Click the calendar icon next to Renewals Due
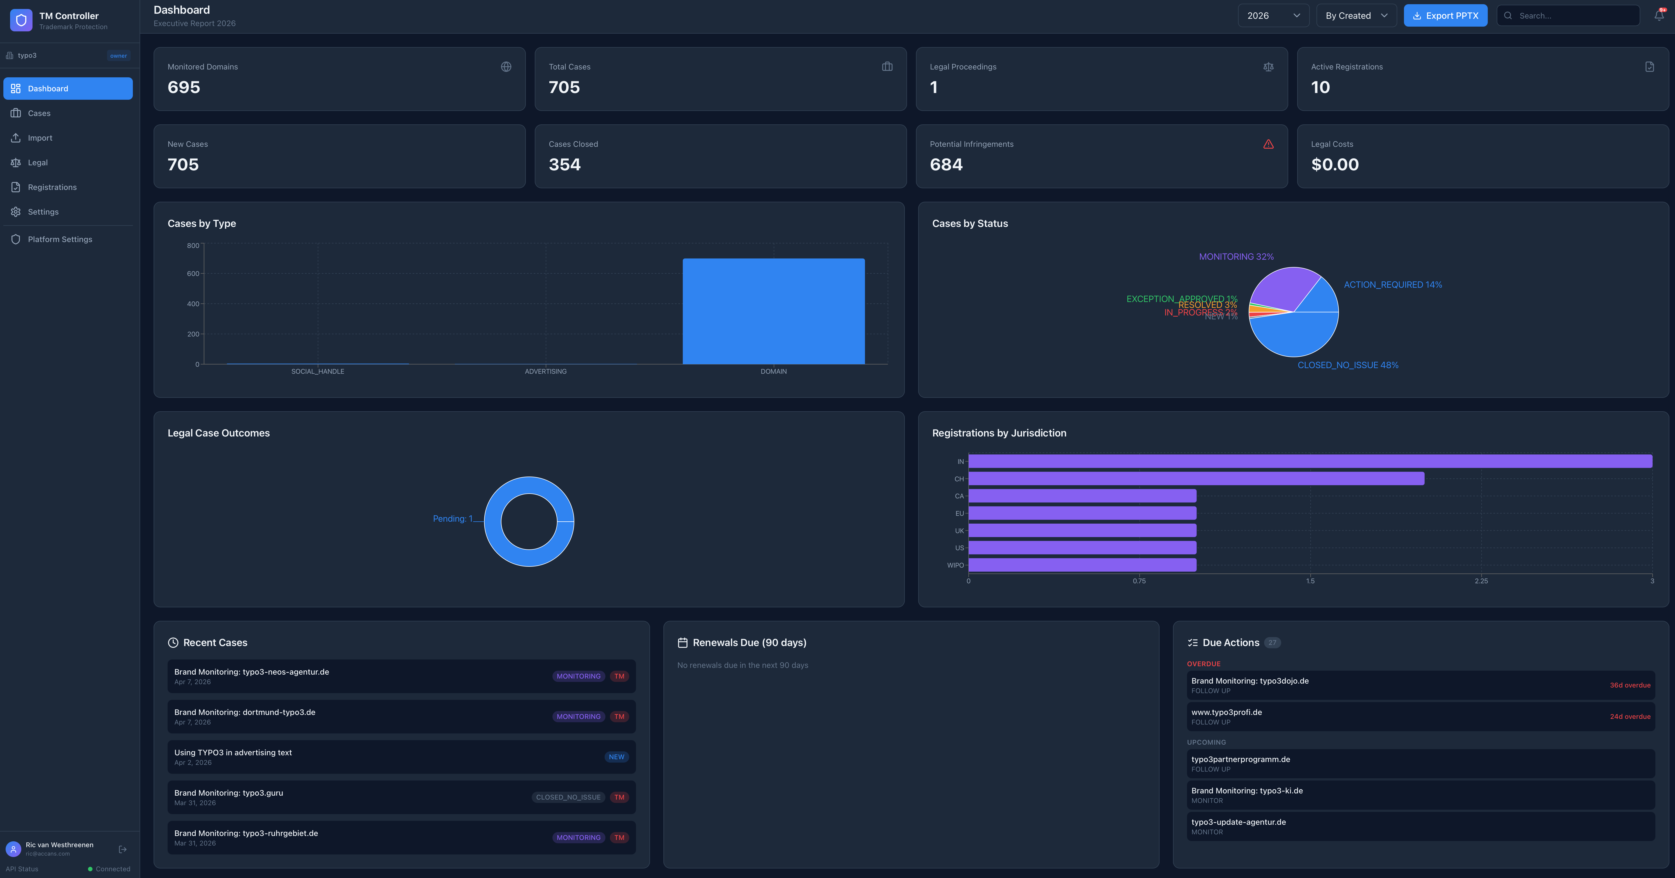Image resolution: width=1675 pixels, height=878 pixels. coord(683,643)
